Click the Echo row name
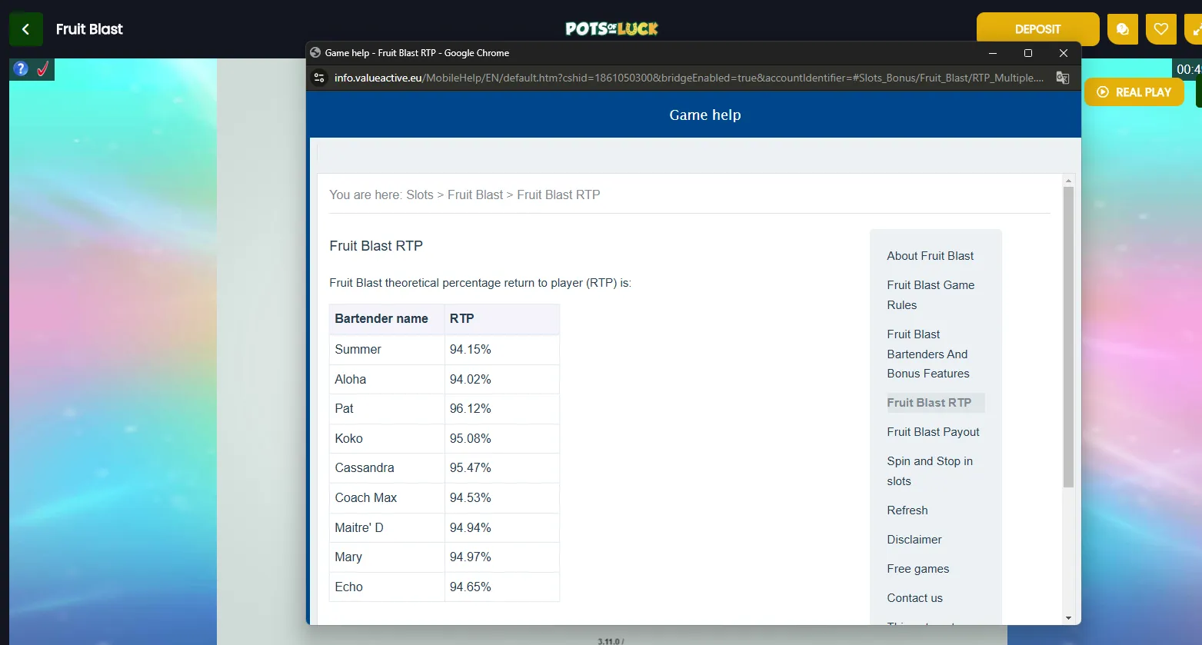 pyautogui.click(x=348, y=587)
